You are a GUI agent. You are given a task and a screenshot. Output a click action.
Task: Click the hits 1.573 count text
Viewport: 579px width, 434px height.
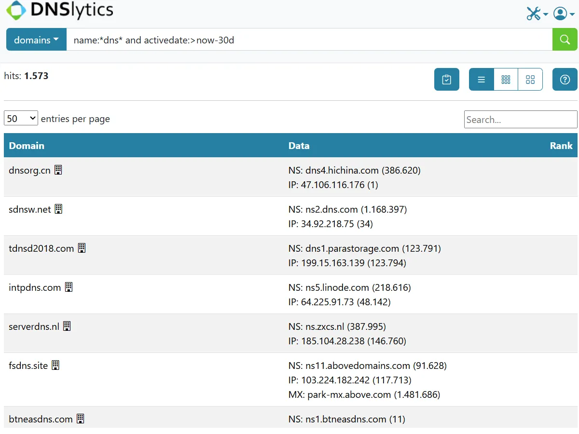tap(26, 76)
